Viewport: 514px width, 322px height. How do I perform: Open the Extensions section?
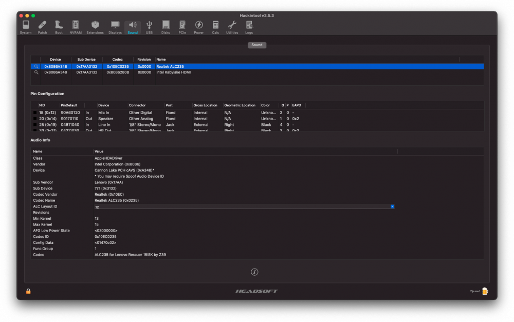pyautogui.click(x=95, y=28)
